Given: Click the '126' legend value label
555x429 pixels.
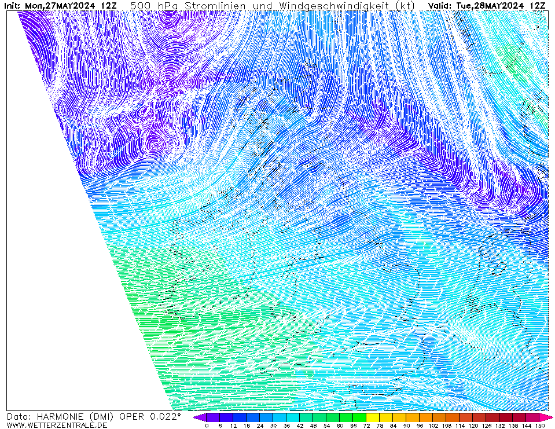Looking at the screenshot, I should [x=486, y=426].
